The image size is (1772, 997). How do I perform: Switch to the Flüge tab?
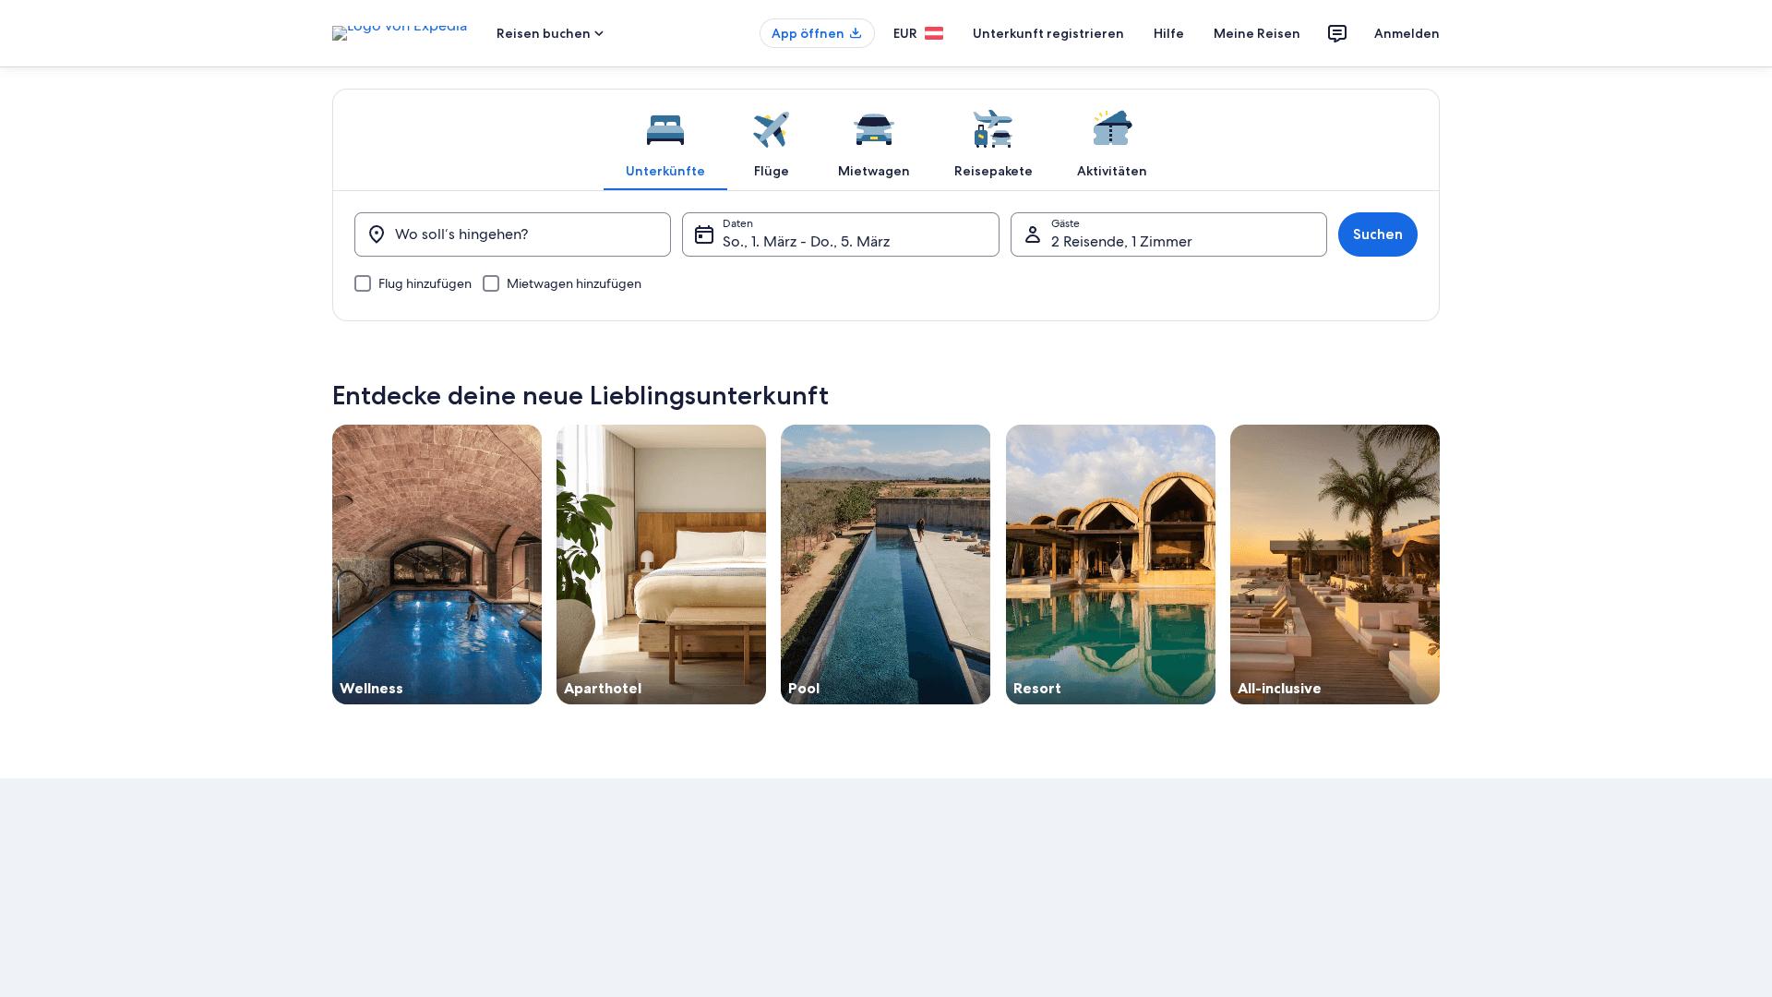point(771,171)
